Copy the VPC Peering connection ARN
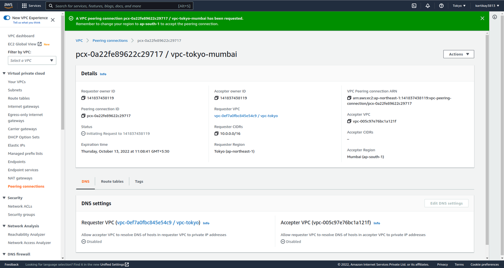The width and height of the screenshot is (504, 268). pyautogui.click(x=349, y=98)
